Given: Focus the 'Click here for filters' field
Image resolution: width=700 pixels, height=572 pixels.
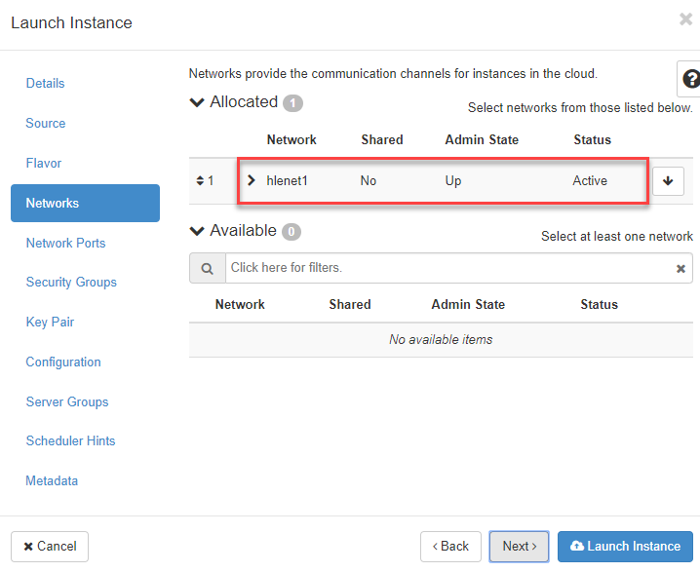Looking at the screenshot, I should [448, 268].
